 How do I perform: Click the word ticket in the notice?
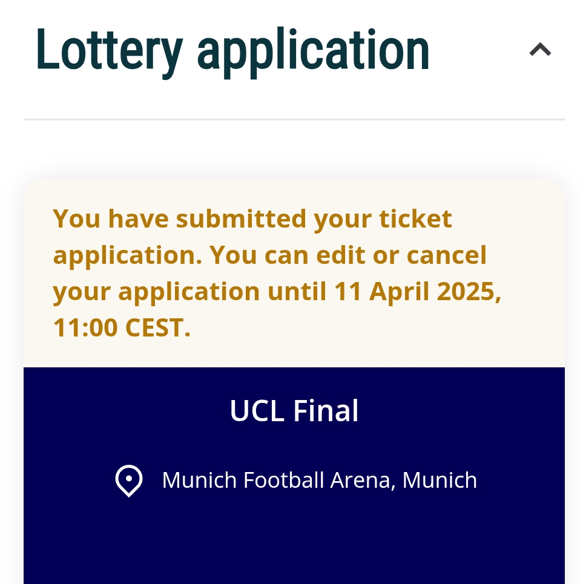[x=415, y=219]
